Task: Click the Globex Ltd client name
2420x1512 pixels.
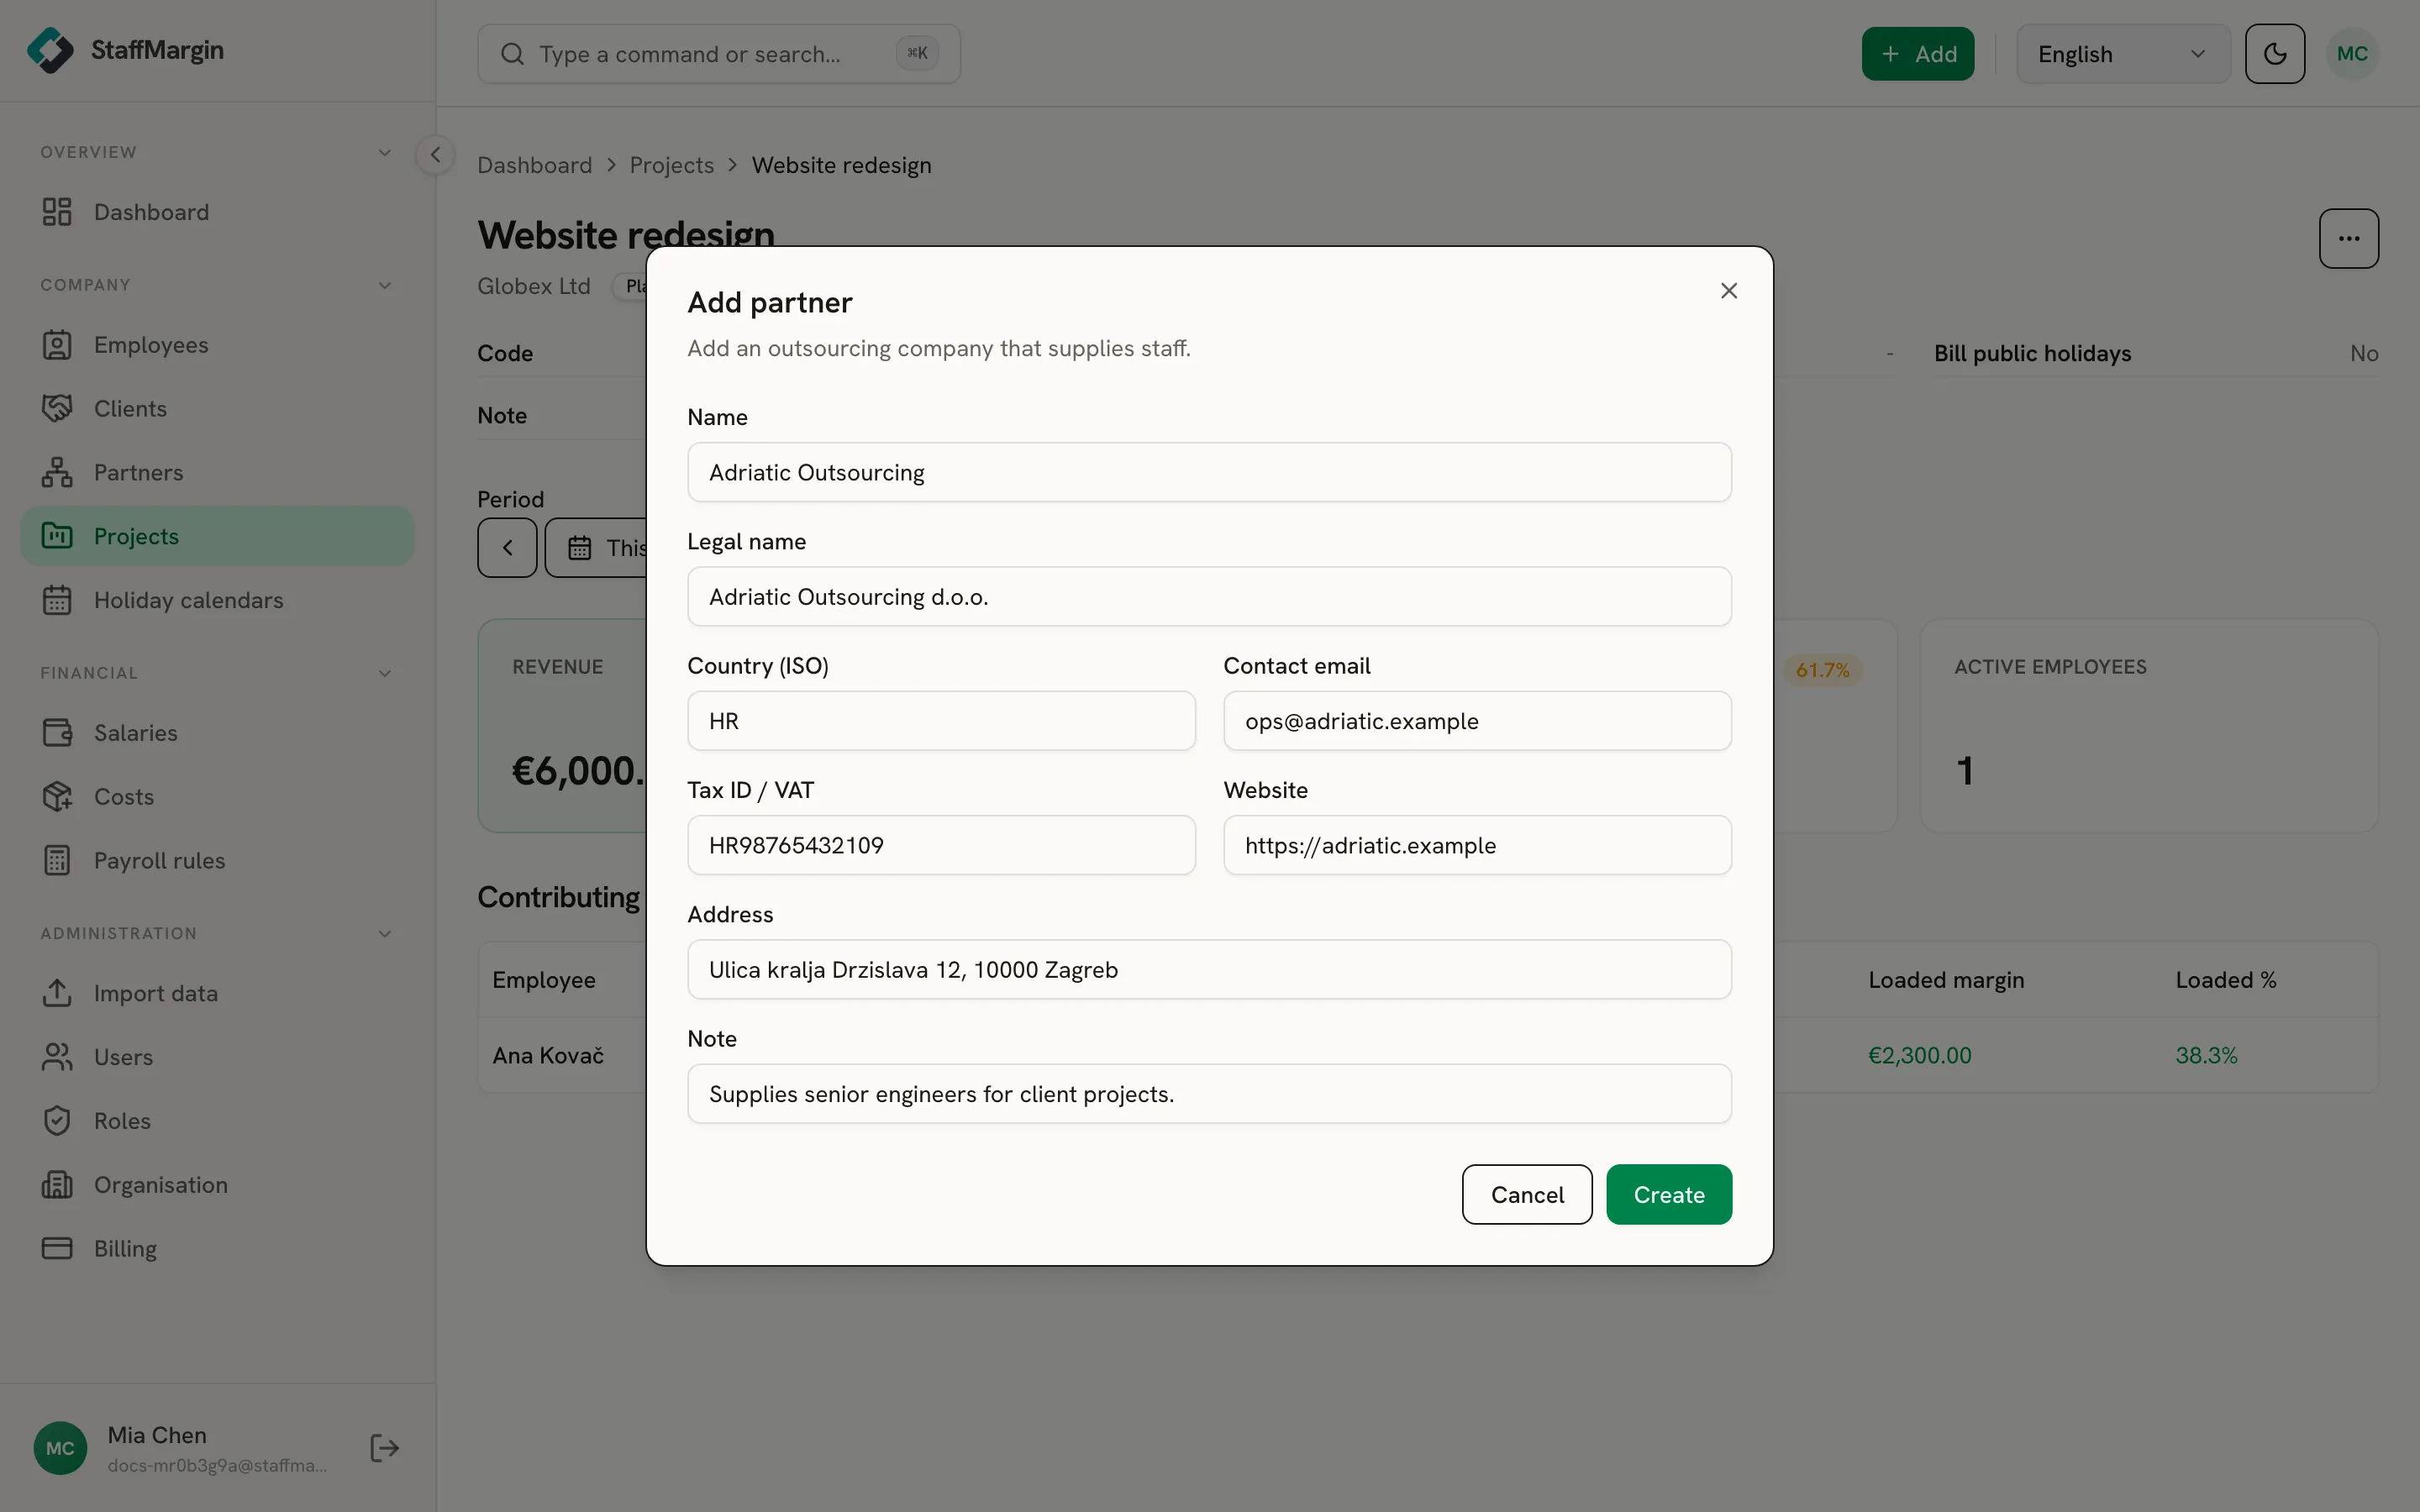Action: point(534,286)
